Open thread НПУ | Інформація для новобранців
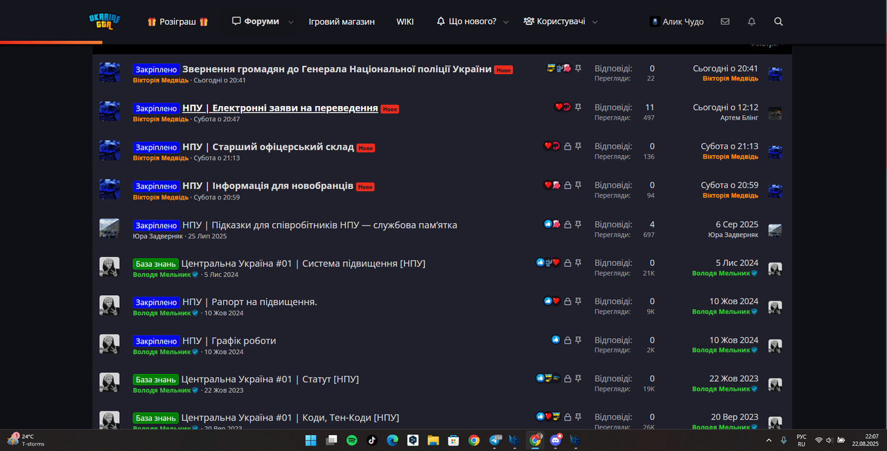The width and height of the screenshot is (887, 451). point(267,186)
